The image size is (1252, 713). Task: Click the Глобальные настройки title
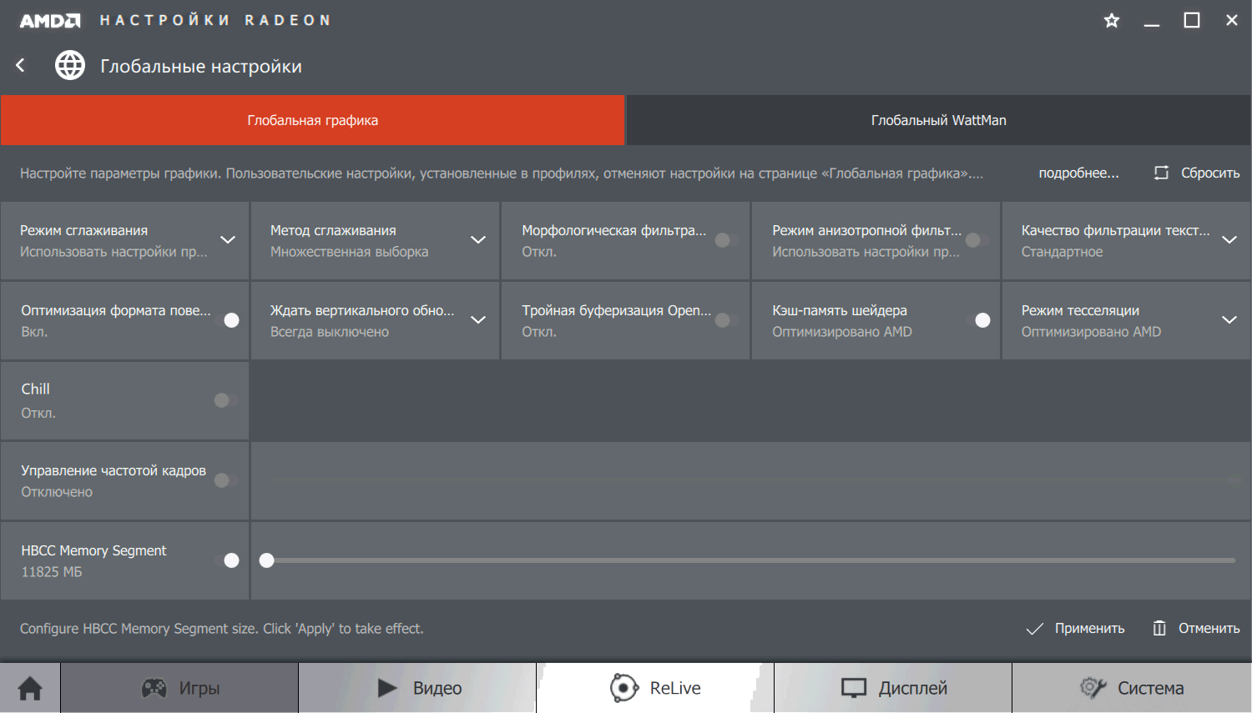tap(201, 66)
